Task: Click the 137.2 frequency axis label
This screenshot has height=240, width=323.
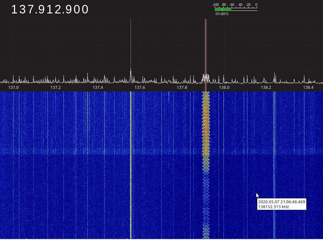Action: [x=56, y=88]
